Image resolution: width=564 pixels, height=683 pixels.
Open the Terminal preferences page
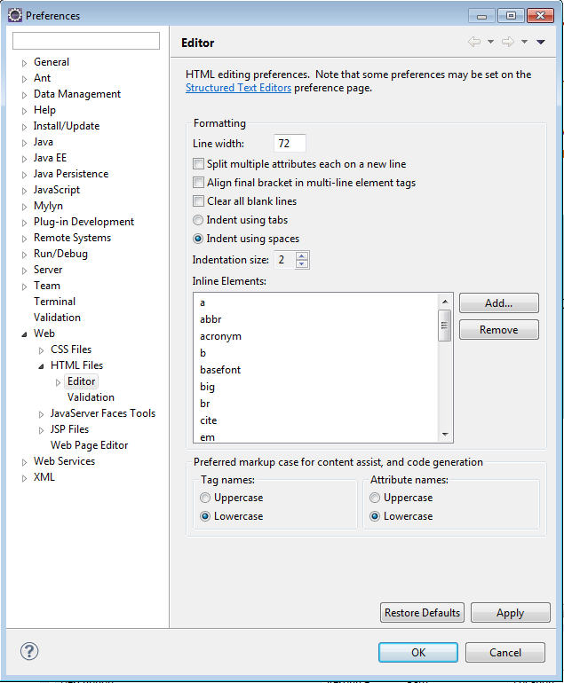coord(54,302)
